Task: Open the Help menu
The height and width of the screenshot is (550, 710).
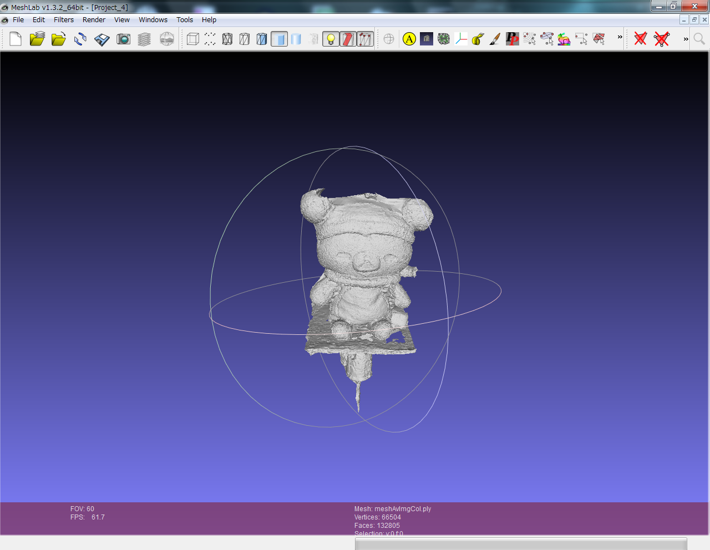Action: click(x=209, y=19)
